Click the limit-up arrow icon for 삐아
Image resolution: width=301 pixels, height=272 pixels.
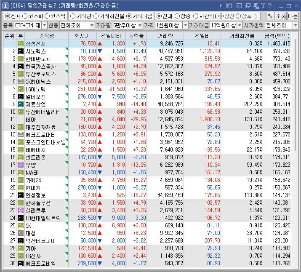(100, 120)
